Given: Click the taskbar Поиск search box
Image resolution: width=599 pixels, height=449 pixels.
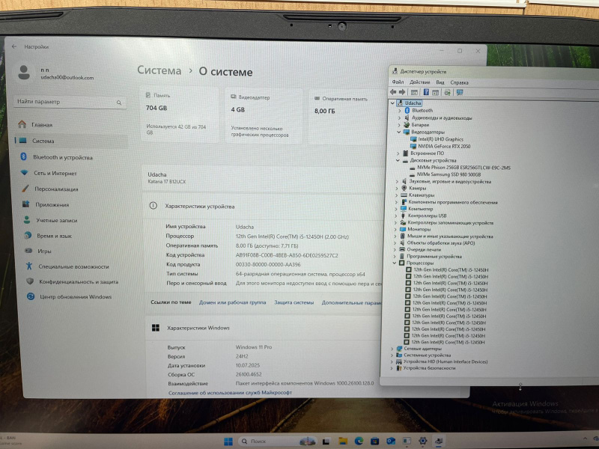Looking at the screenshot, I should pos(279,441).
